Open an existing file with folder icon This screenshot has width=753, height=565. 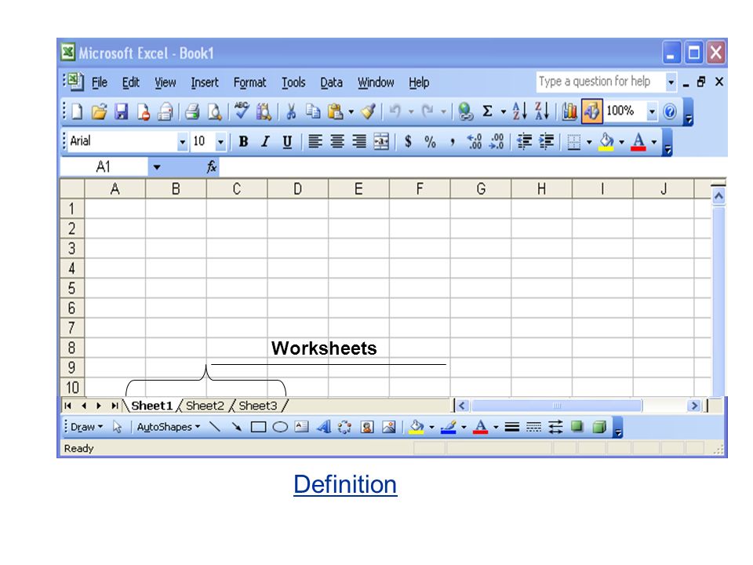99,111
